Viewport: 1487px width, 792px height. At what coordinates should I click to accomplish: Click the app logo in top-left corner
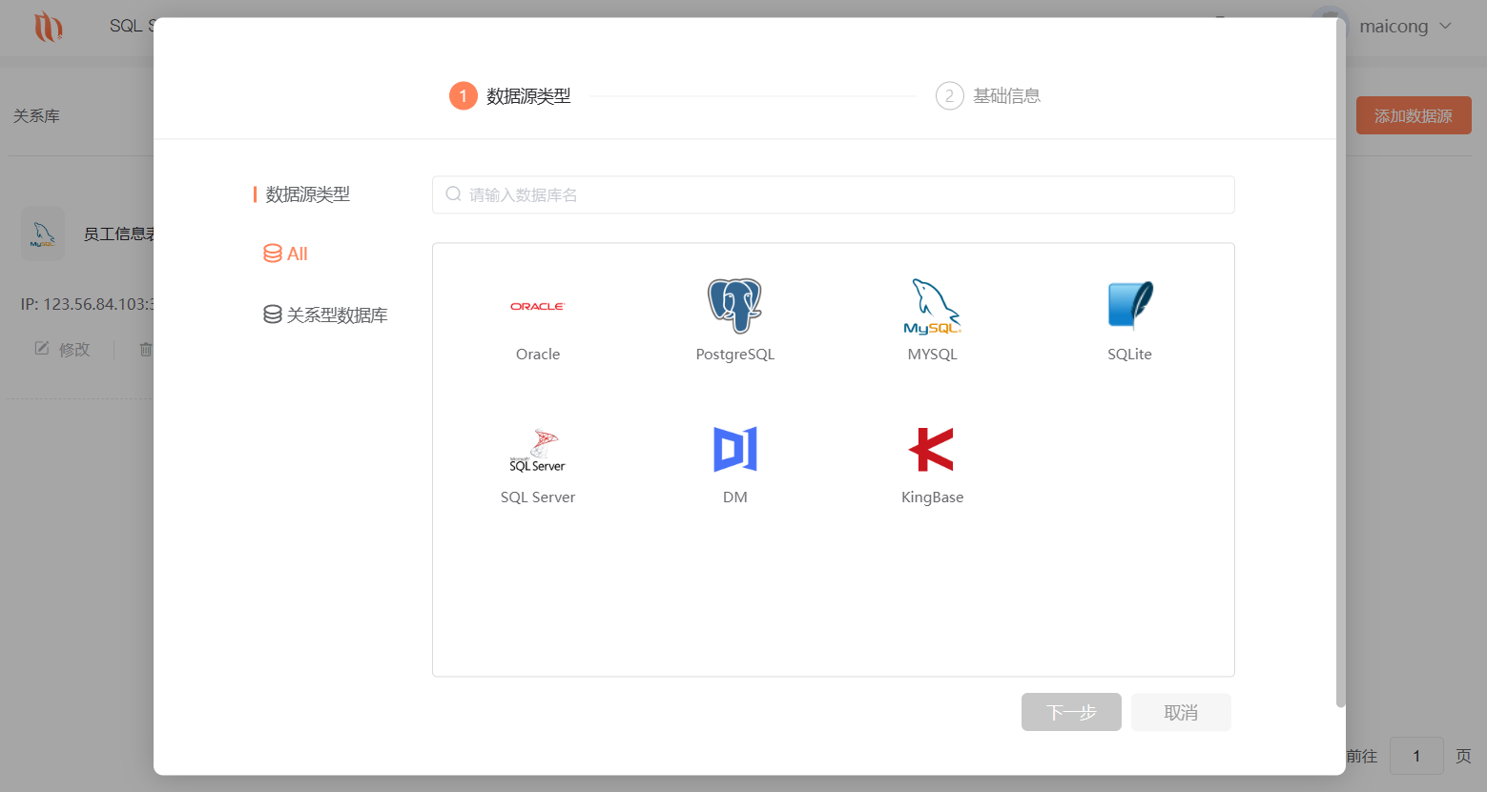click(48, 27)
